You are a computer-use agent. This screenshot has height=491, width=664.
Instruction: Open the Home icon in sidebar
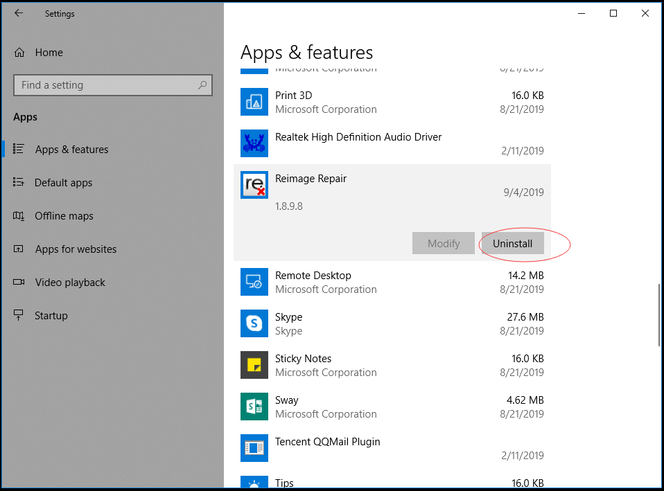(19, 53)
